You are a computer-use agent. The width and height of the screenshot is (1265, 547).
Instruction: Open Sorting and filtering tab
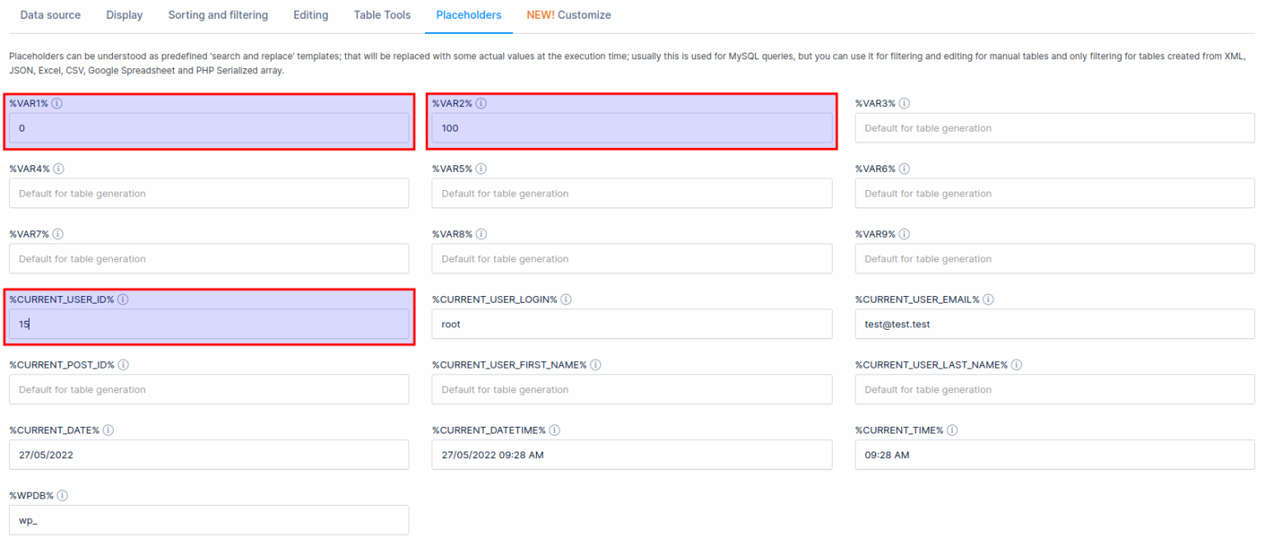(218, 15)
